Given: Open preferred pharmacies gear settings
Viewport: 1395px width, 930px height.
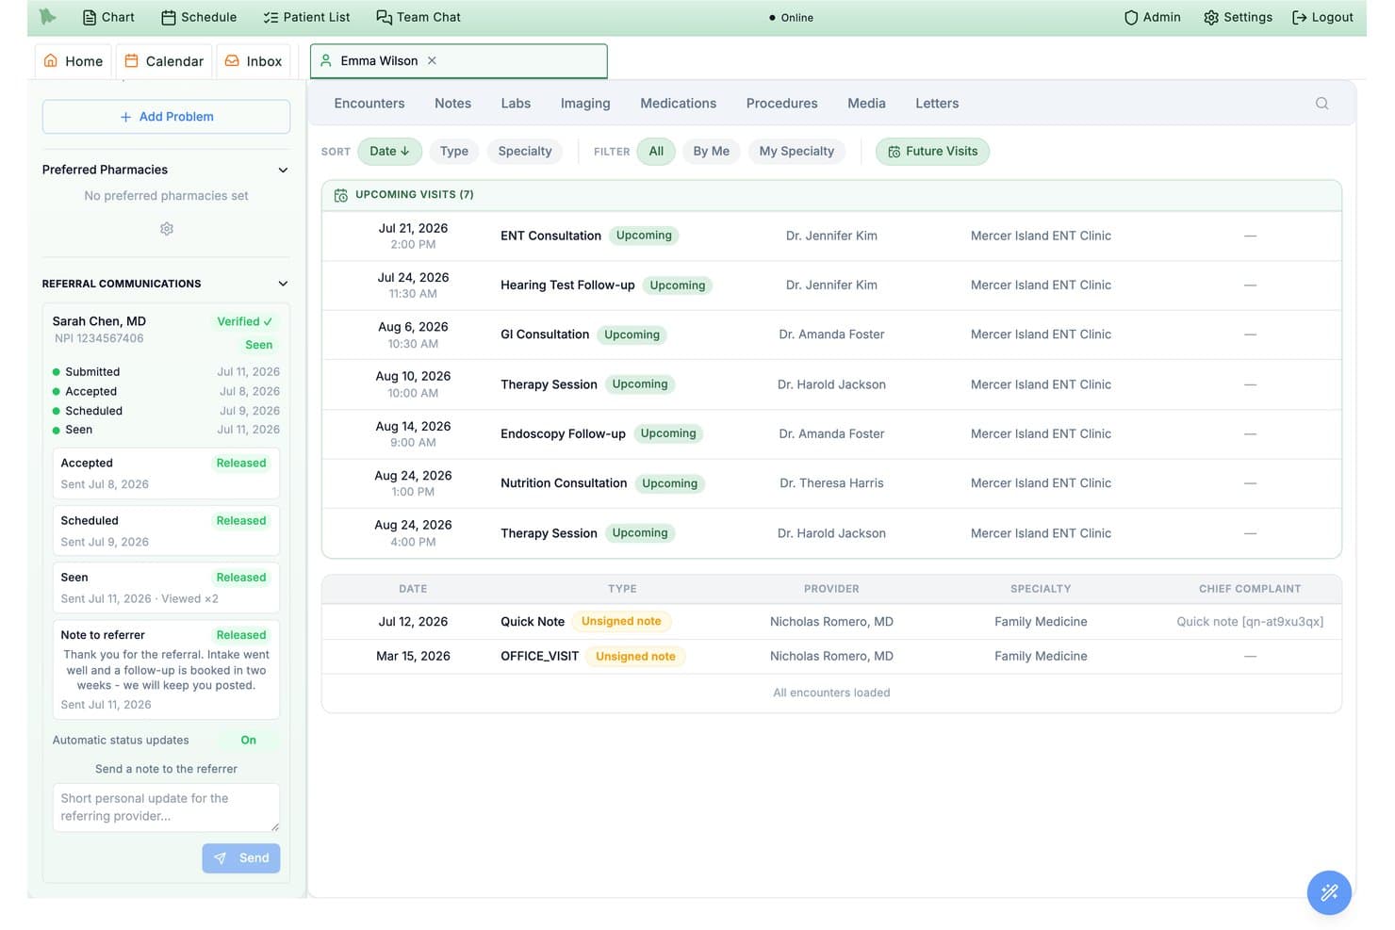Looking at the screenshot, I should [x=167, y=229].
